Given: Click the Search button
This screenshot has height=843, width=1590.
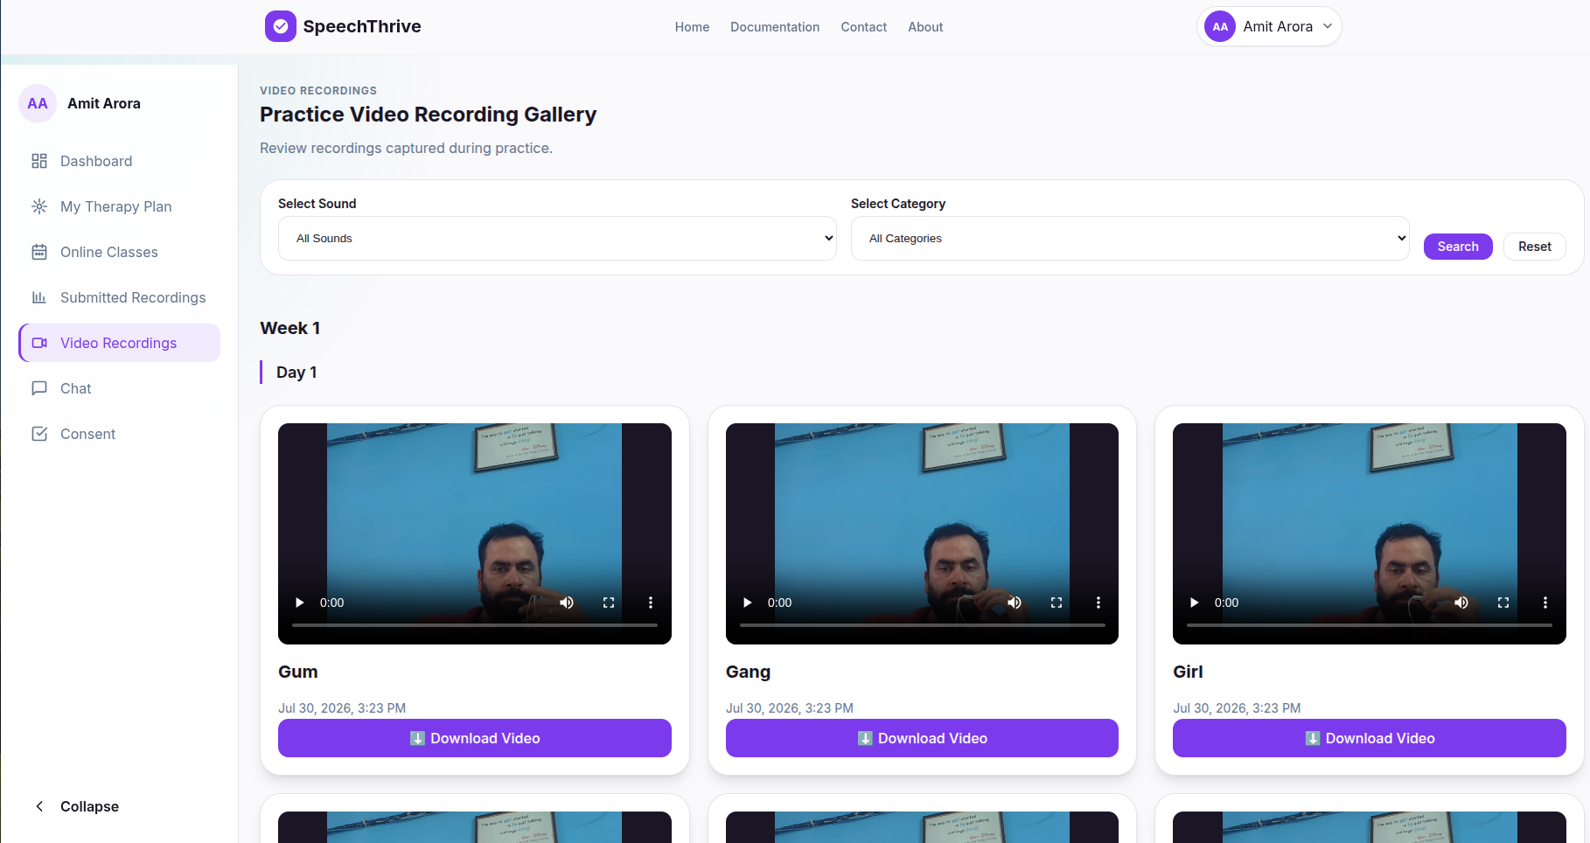Looking at the screenshot, I should 1458,247.
